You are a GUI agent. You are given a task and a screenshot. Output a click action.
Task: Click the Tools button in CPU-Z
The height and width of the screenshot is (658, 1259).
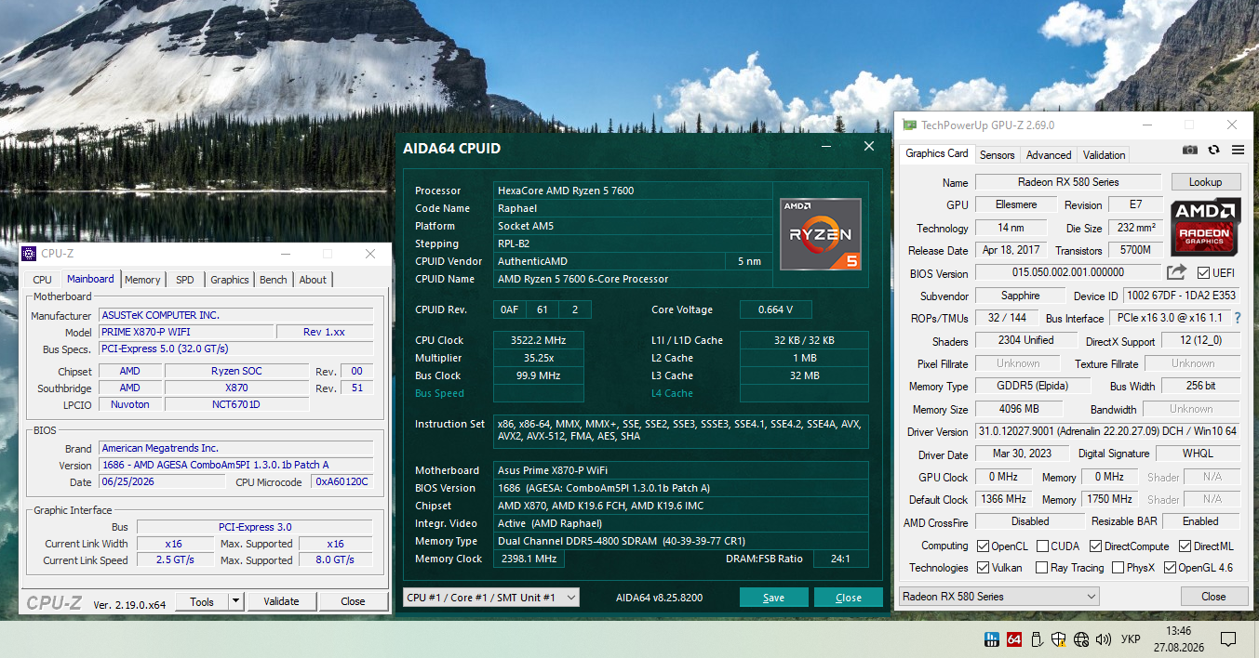coord(202,601)
